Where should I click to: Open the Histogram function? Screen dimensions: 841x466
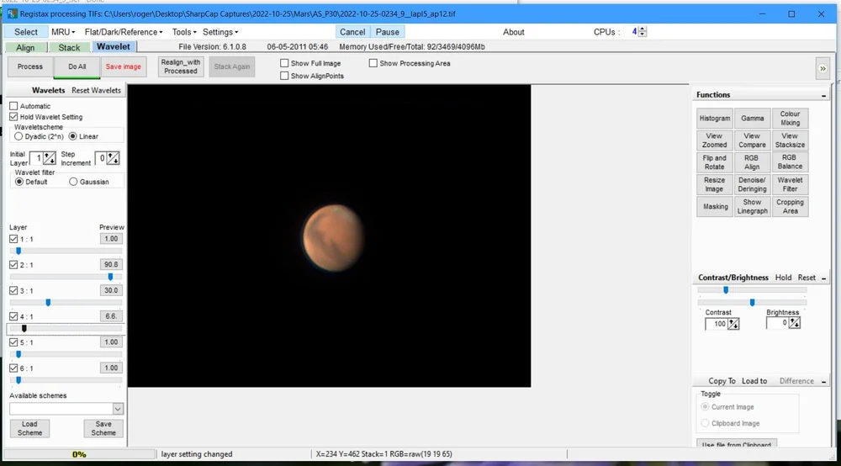(714, 118)
